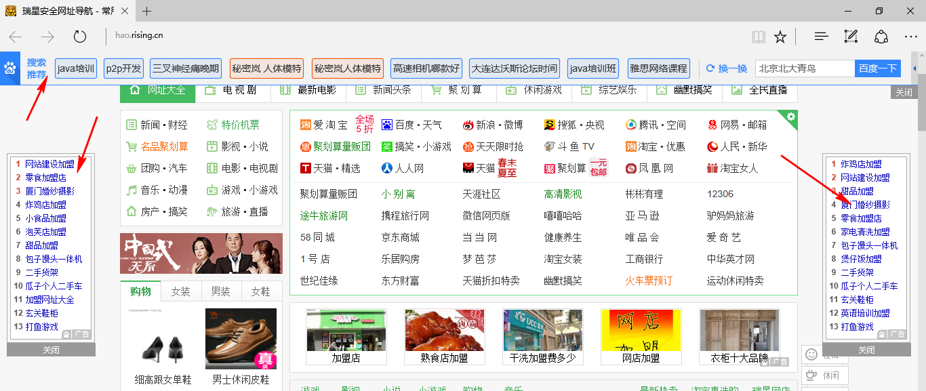Open Make a Web Note icon
The width and height of the screenshot is (926, 391).
coord(851,37)
